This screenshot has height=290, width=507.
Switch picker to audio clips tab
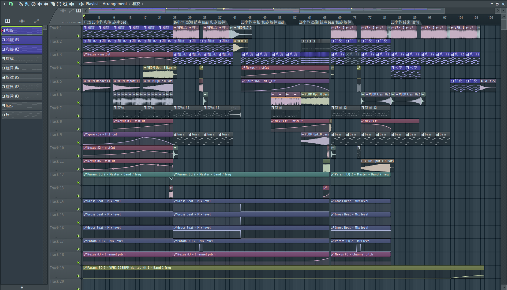pos(22,21)
